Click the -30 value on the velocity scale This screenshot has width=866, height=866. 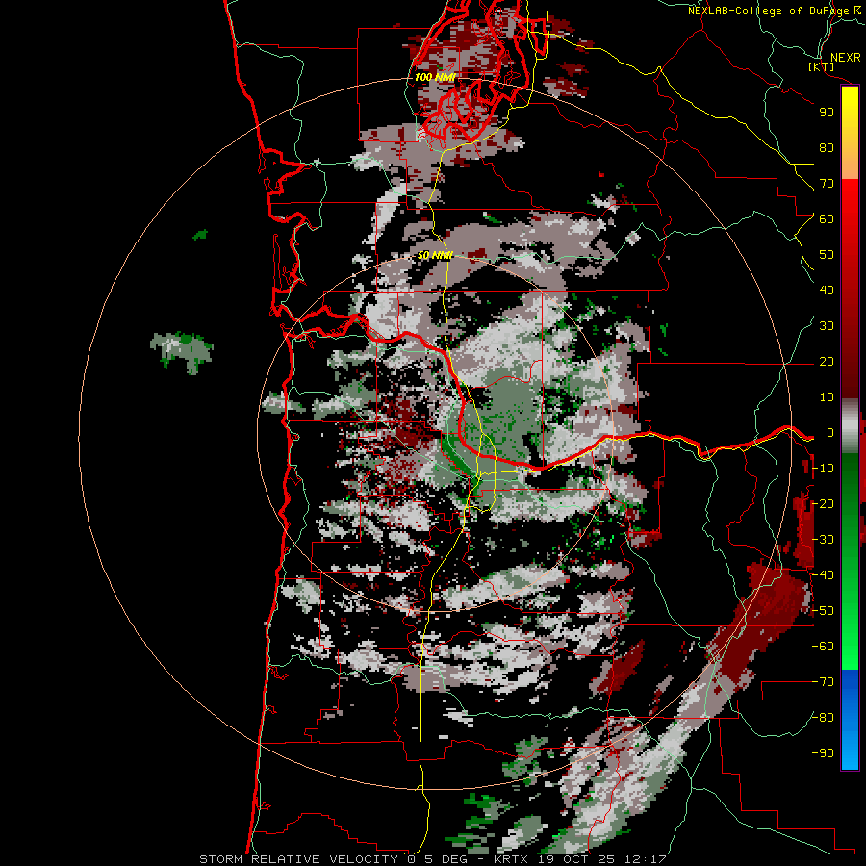click(x=823, y=540)
